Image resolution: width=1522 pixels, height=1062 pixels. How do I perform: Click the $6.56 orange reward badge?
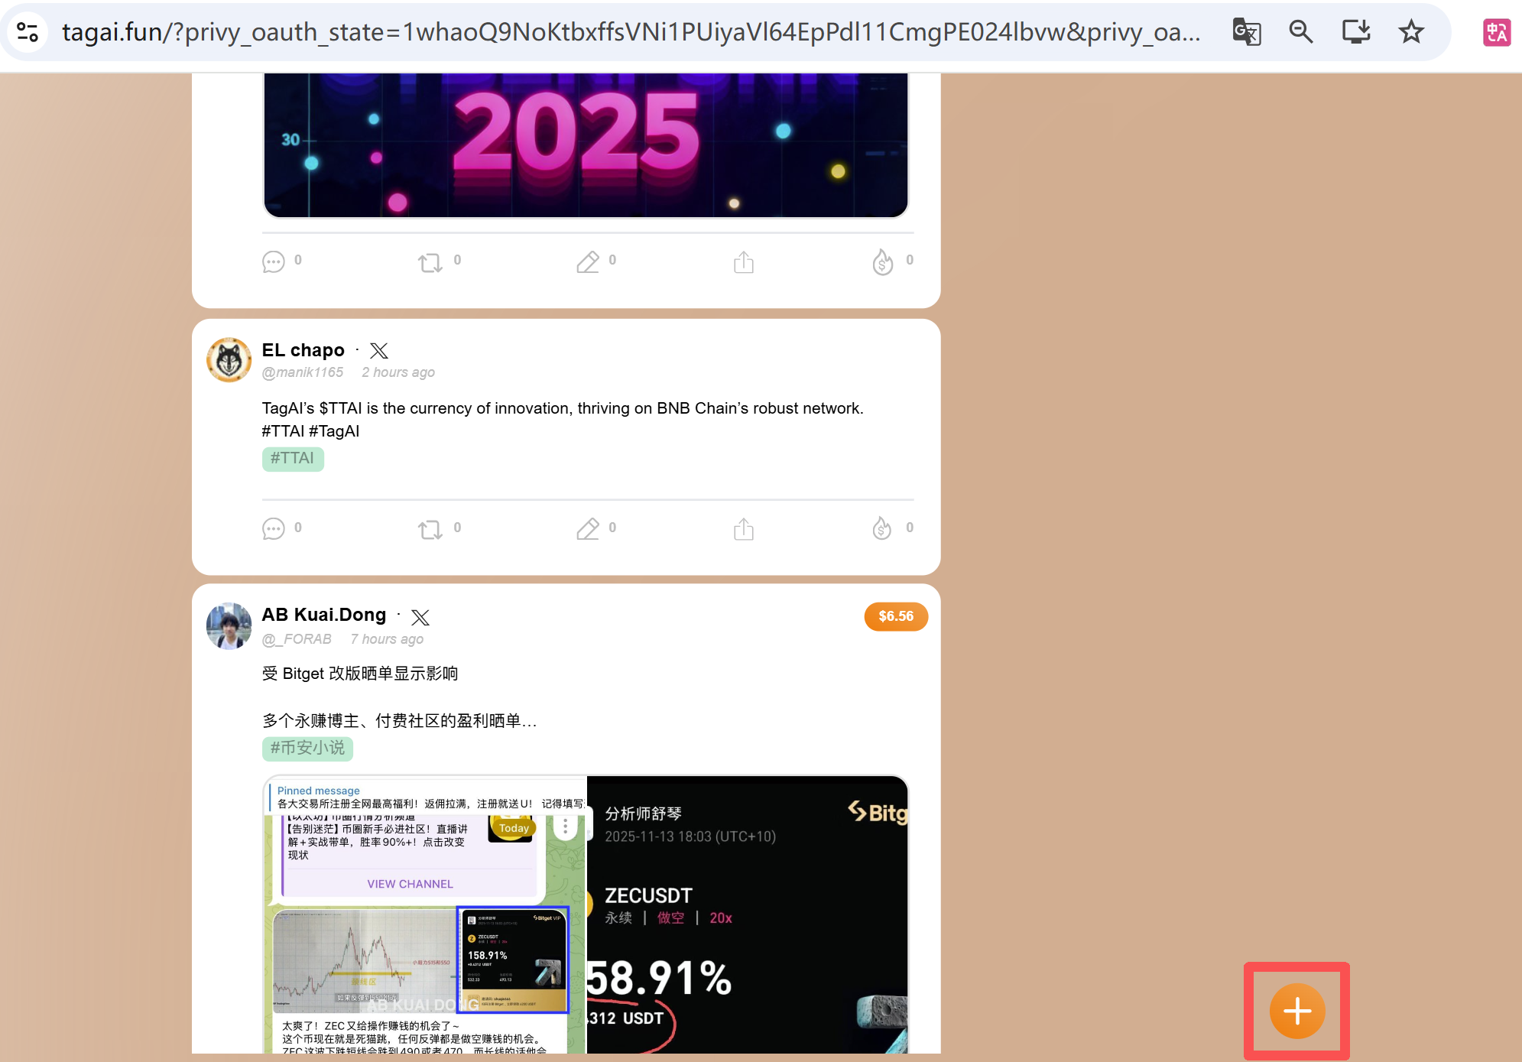click(895, 616)
